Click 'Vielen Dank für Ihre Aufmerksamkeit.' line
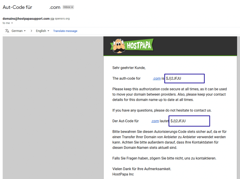The image size is (240, 179). click(x=142, y=169)
